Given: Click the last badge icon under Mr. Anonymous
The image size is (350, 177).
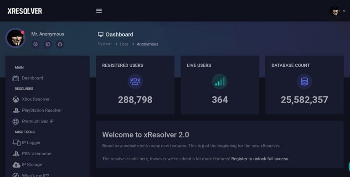Looking at the screenshot, I should [60, 44].
